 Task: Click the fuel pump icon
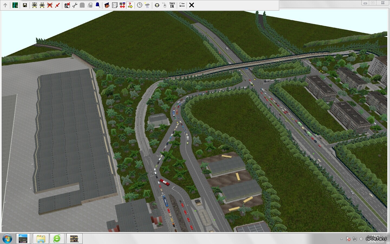tap(90, 5)
